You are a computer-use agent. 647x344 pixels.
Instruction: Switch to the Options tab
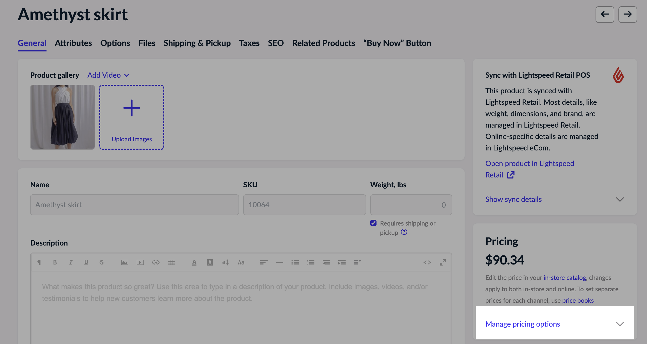(115, 43)
